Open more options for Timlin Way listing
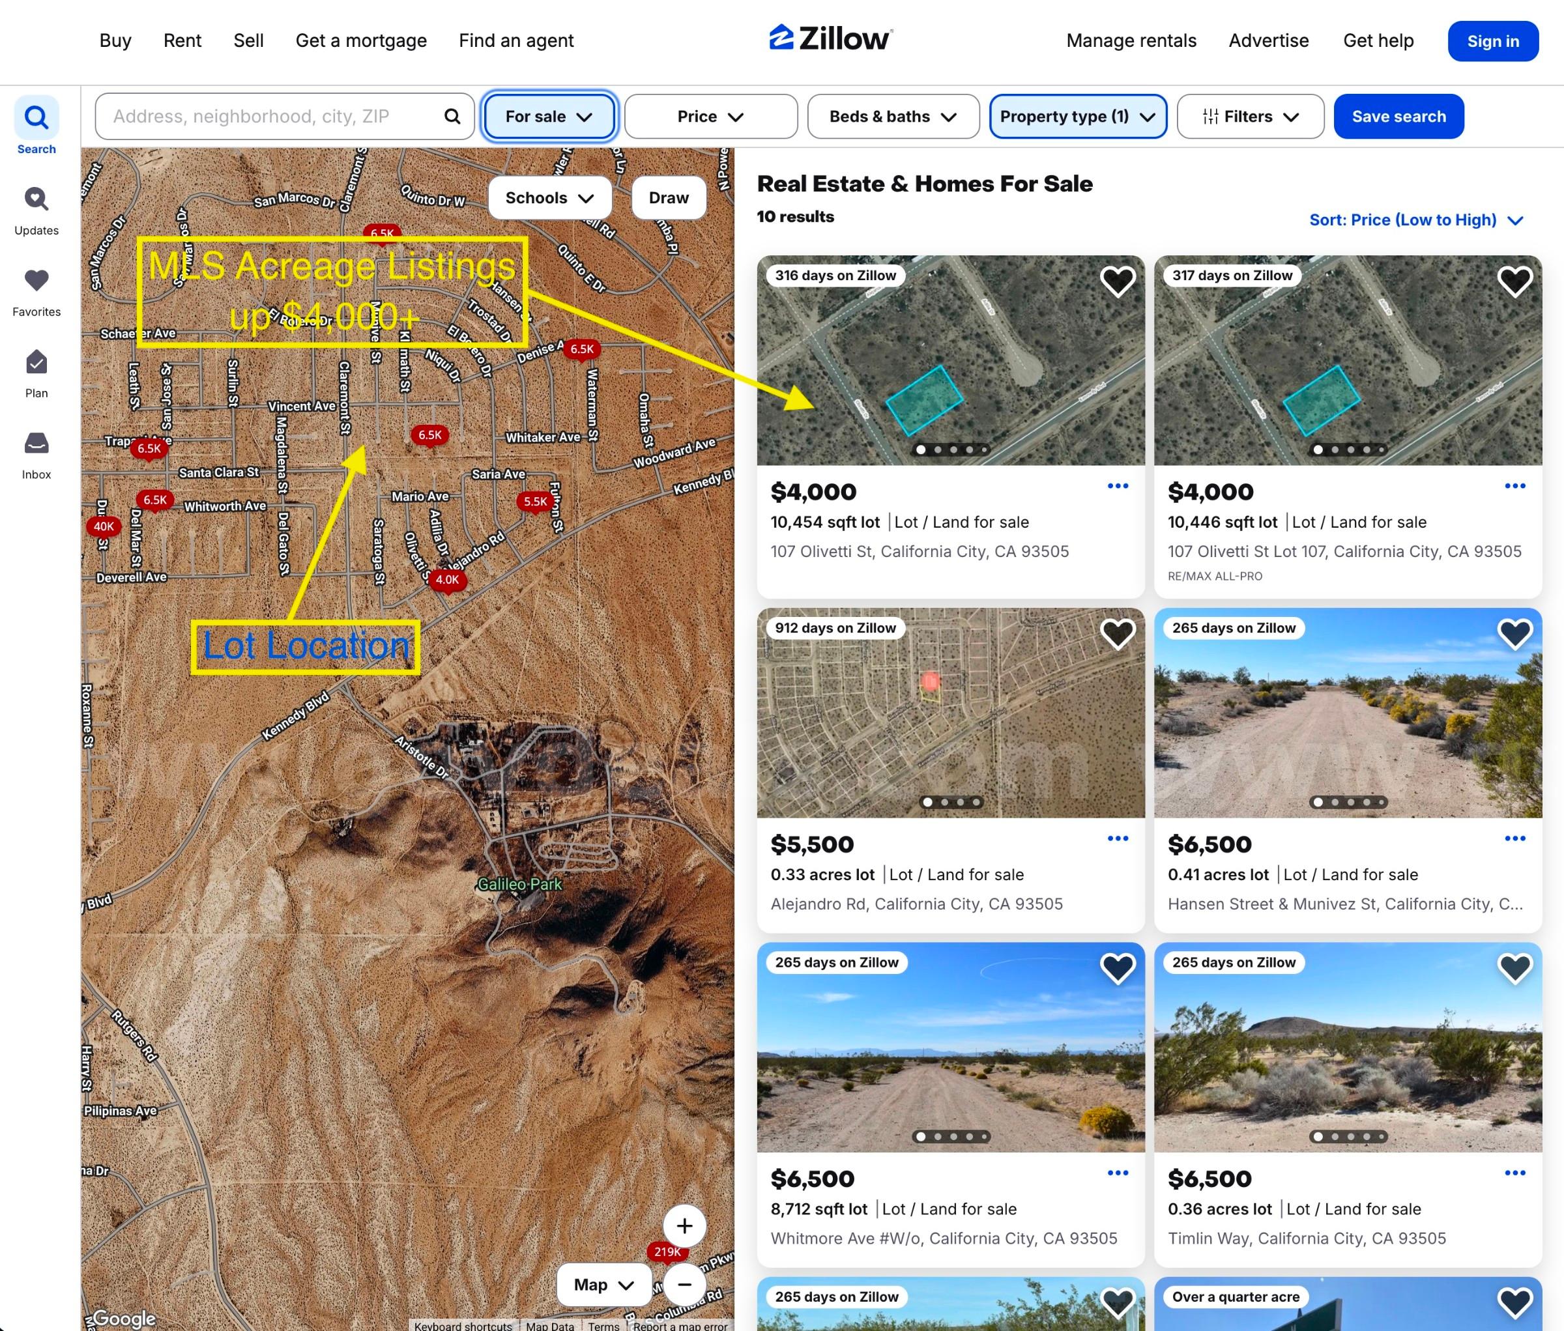This screenshot has width=1564, height=1331. tap(1515, 1173)
